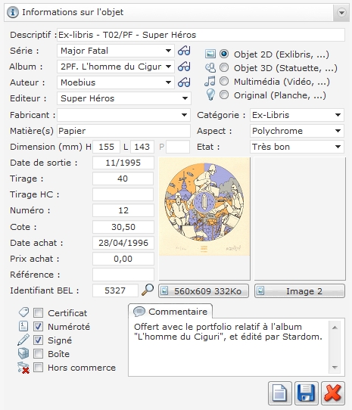Click the info icon in the panel header
Image resolution: width=352 pixels, height=410 pixels.
(13, 12)
